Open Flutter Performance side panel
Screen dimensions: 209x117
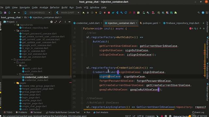[x=207, y=47]
